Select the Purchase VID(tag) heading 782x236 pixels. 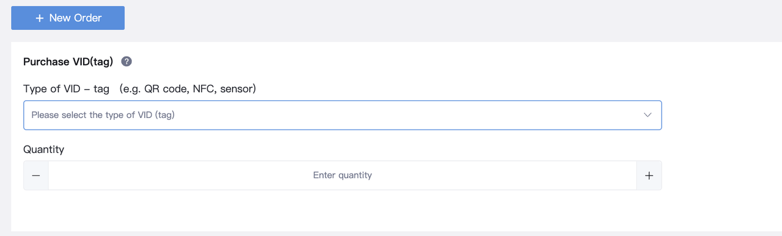pyautogui.click(x=68, y=62)
